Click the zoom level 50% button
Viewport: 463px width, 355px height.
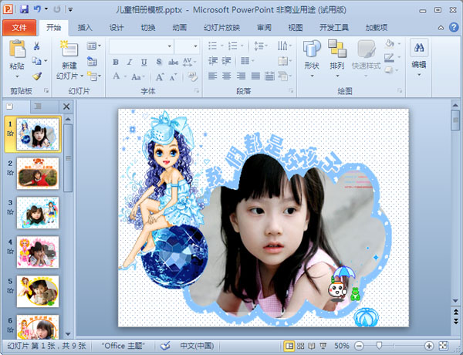pos(342,346)
